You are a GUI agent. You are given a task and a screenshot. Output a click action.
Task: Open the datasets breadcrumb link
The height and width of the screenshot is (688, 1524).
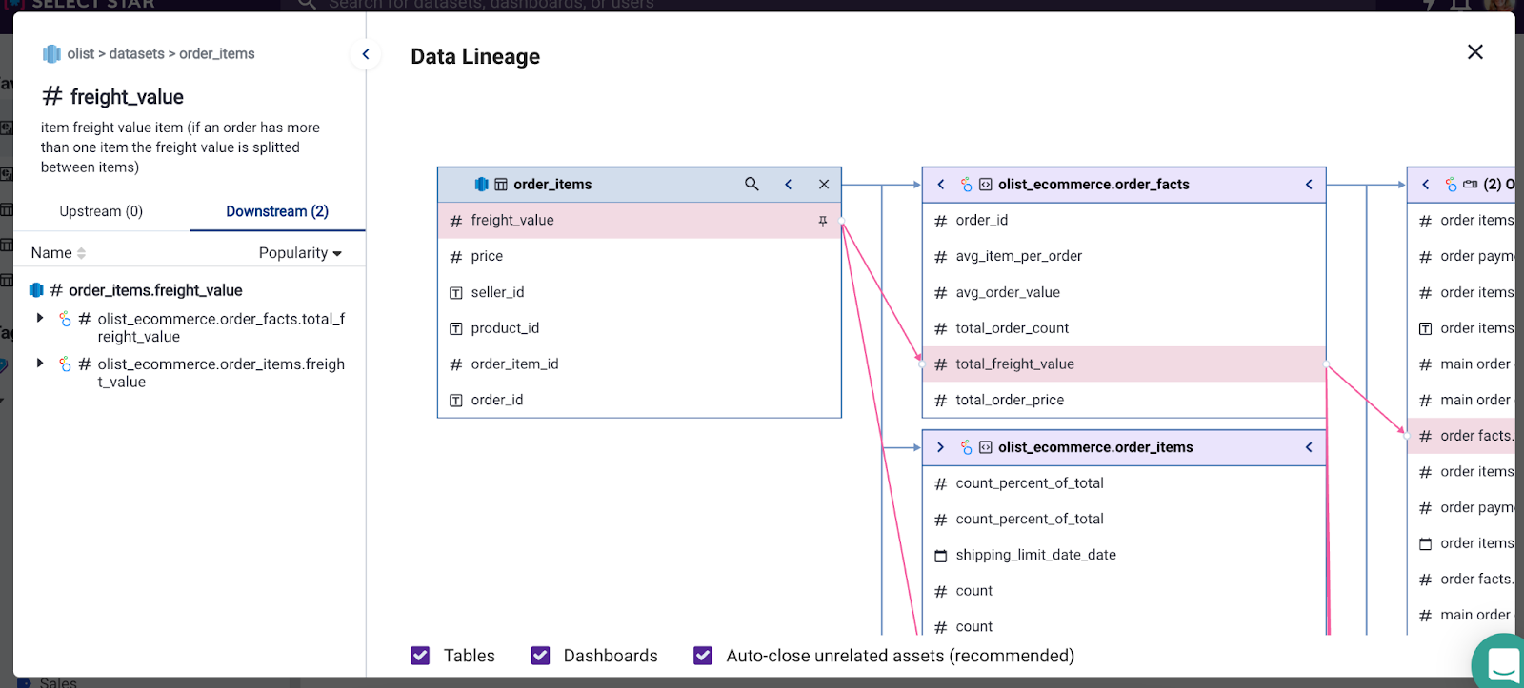(136, 53)
